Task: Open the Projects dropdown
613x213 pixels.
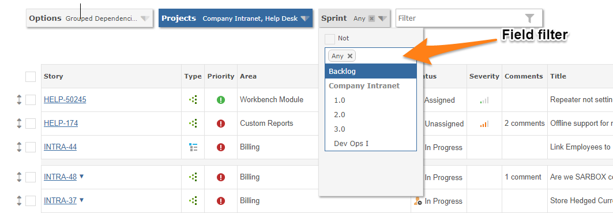Action: (235, 18)
